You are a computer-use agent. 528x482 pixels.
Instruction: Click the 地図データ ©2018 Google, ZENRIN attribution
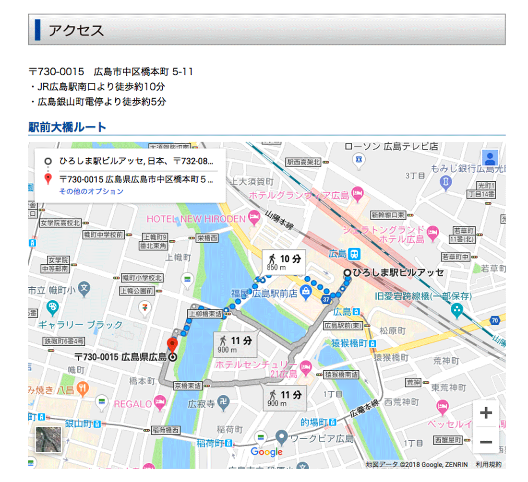417,464
